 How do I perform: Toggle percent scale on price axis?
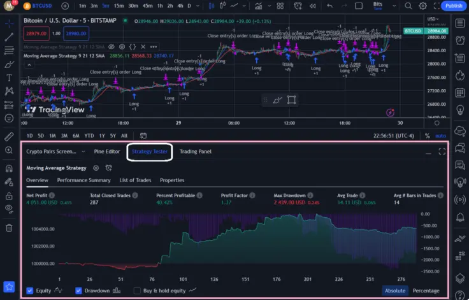point(428,136)
